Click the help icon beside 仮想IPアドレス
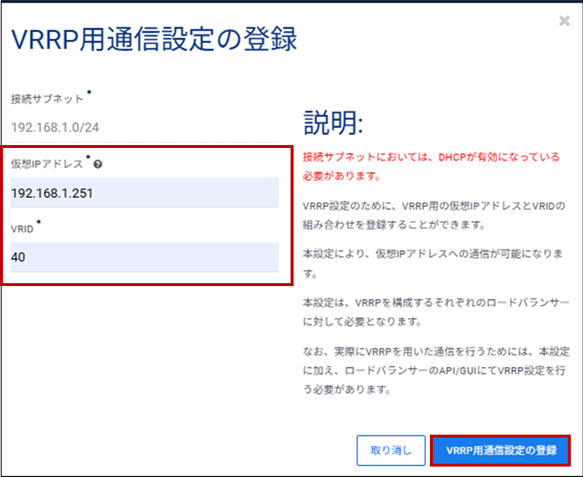This screenshot has height=477, width=583. pyautogui.click(x=97, y=164)
